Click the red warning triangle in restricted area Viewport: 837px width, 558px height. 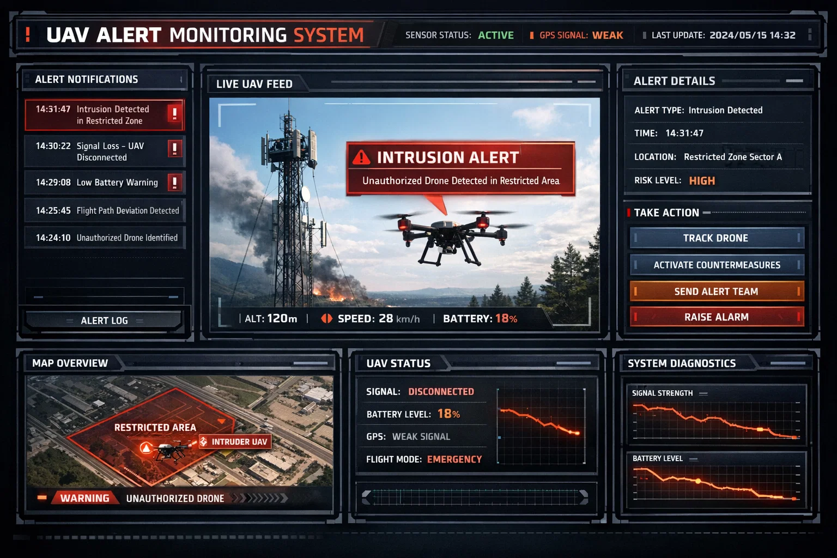click(146, 448)
